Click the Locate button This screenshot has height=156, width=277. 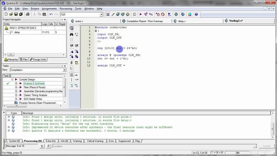click(x=267, y=146)
